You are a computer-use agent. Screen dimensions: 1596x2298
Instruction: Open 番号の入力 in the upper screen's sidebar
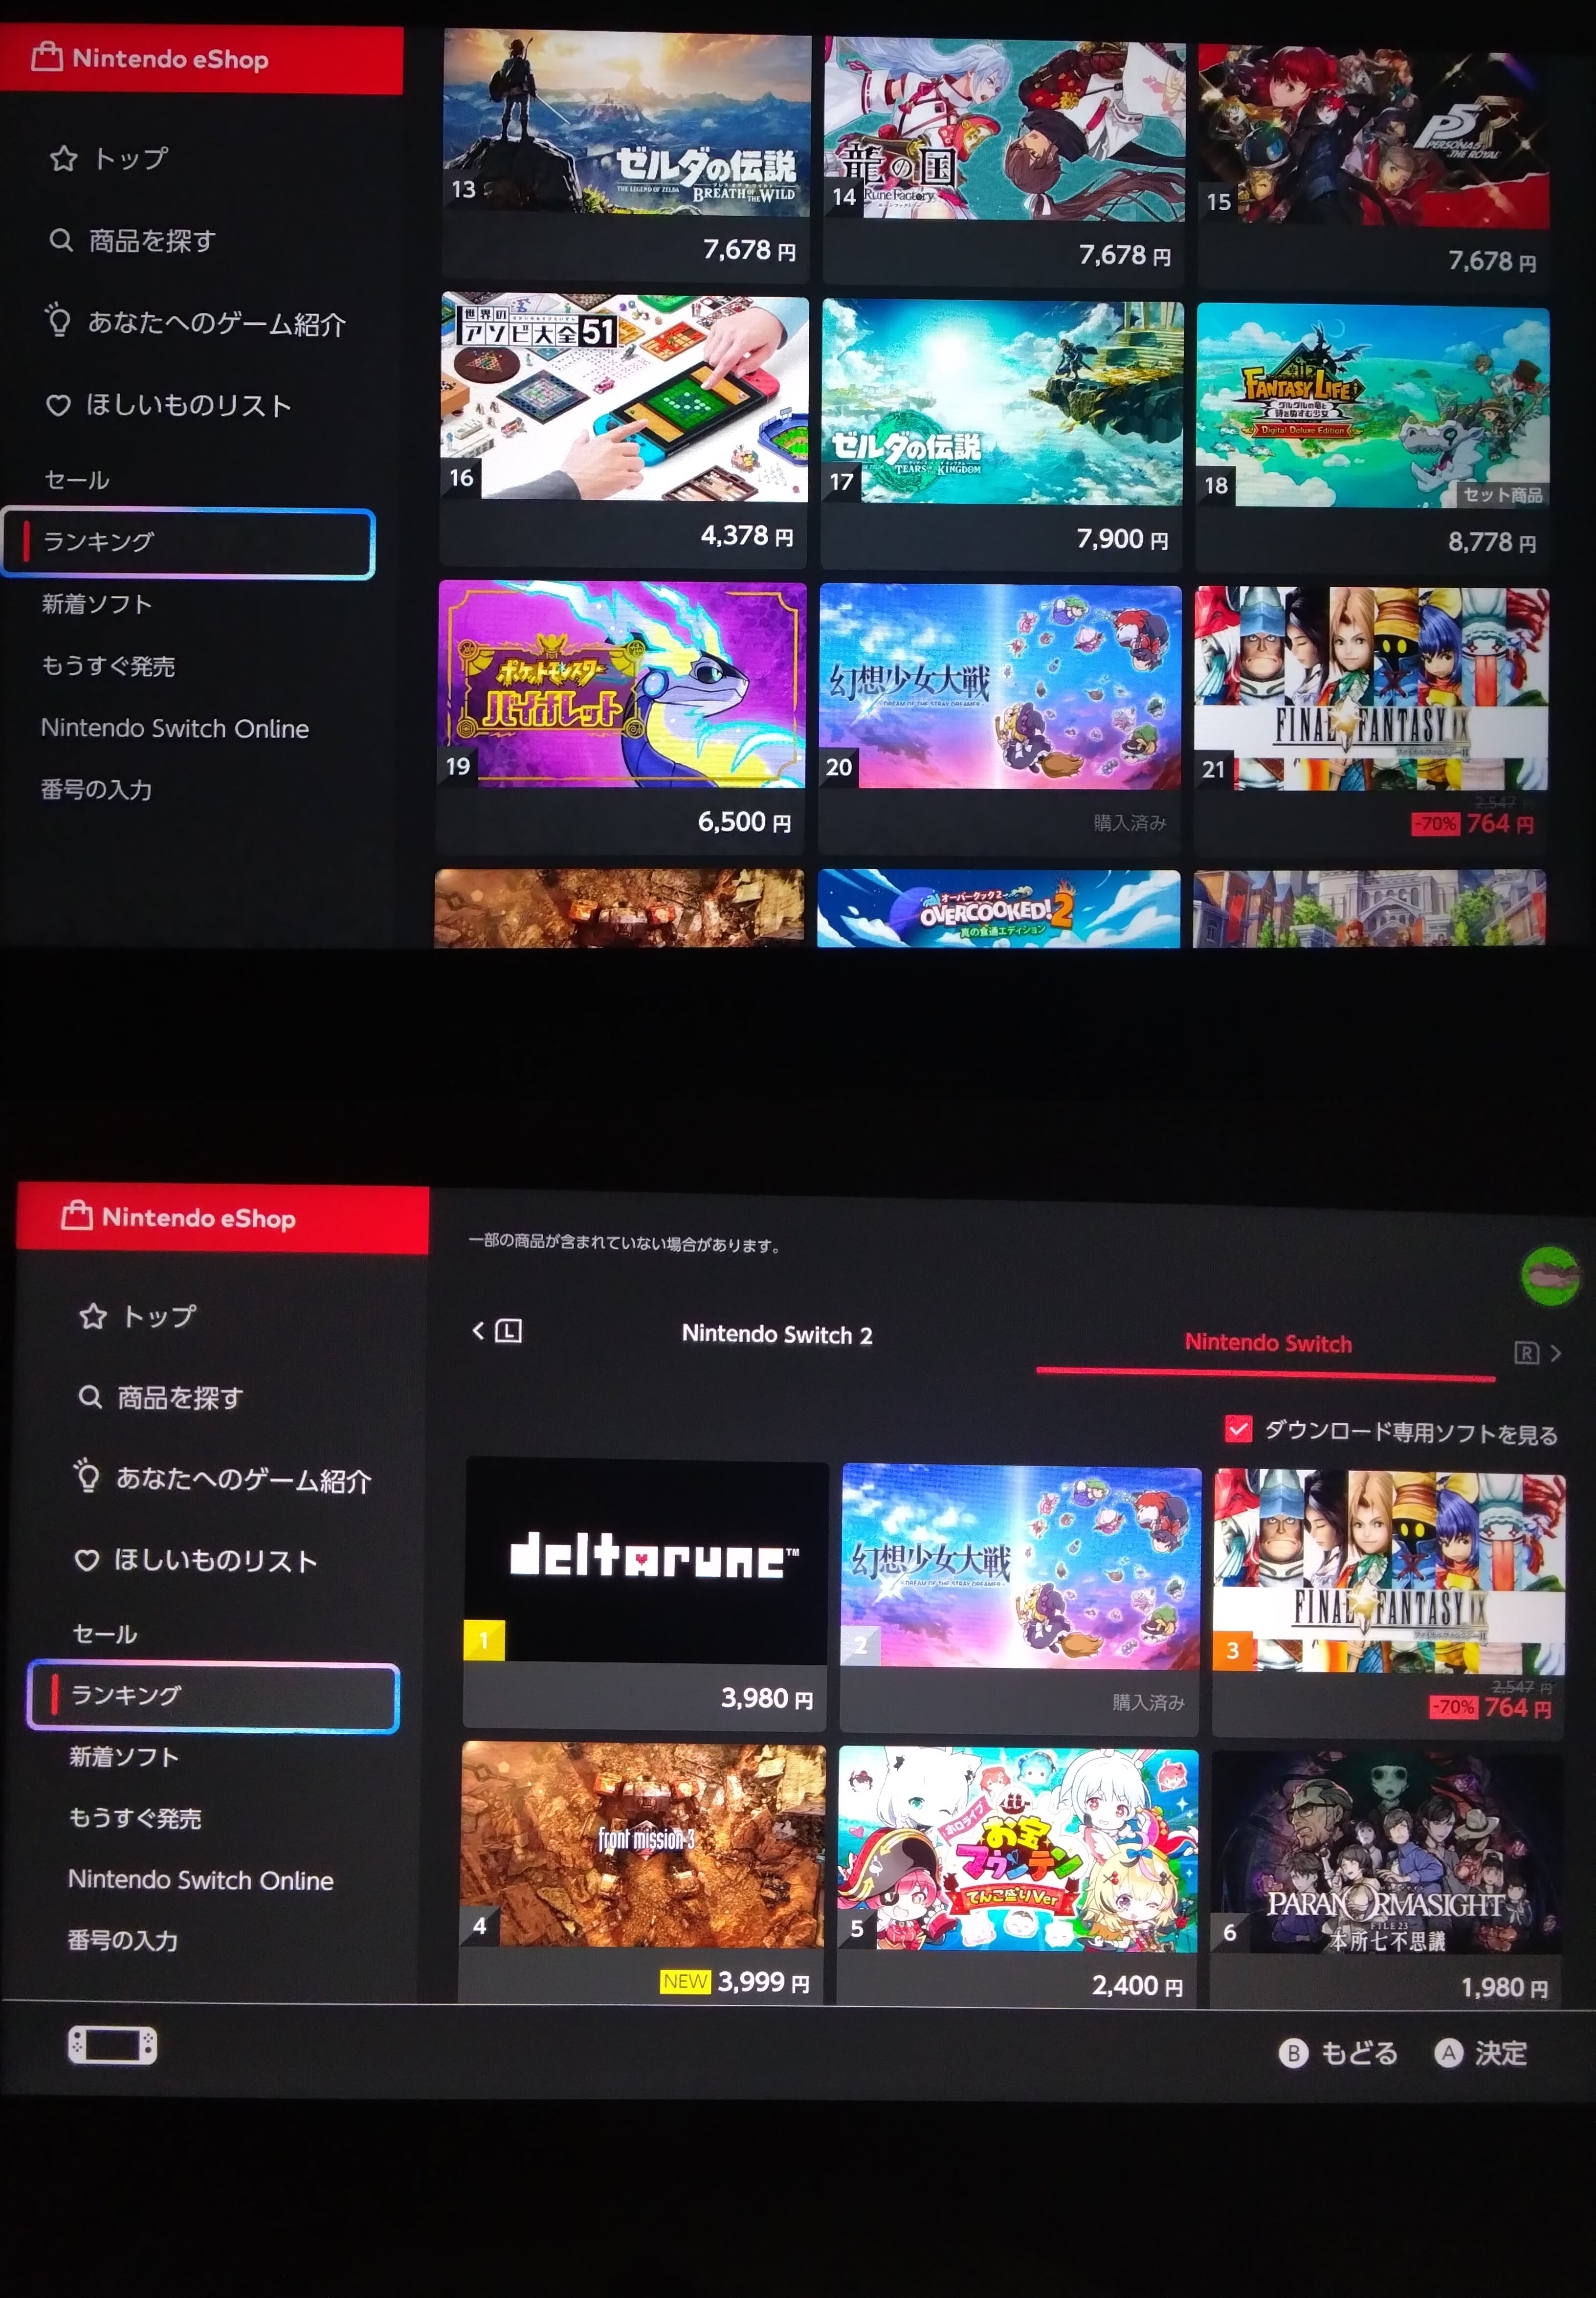pos(96,790)
